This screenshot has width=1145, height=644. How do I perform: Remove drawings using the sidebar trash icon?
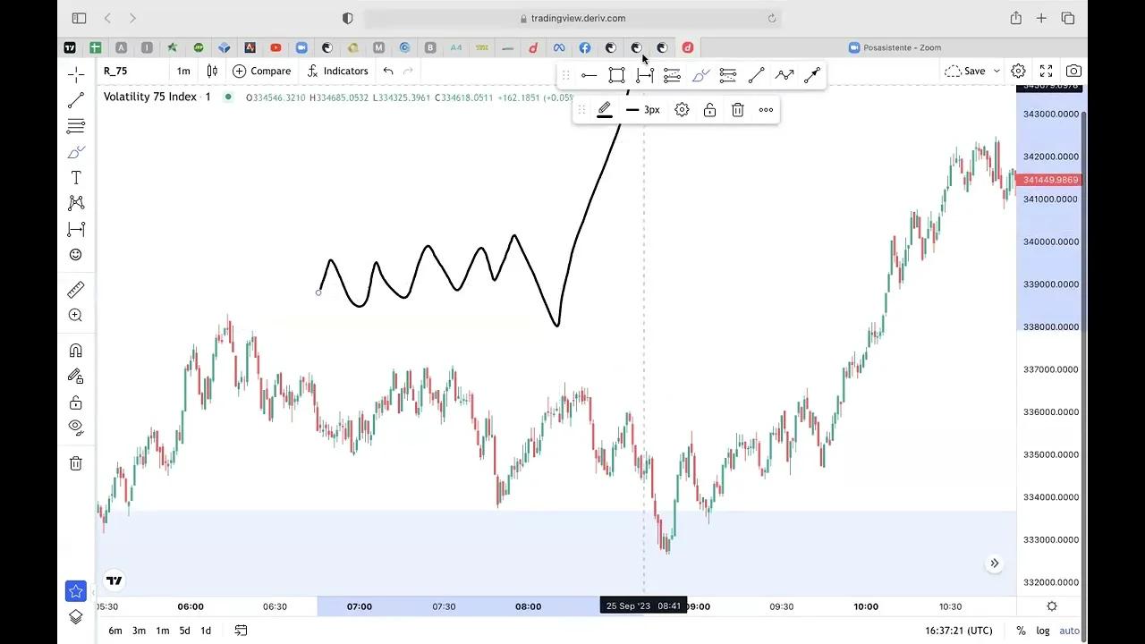coord(75,462)
